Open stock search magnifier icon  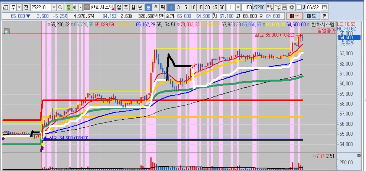coord(60,7)
